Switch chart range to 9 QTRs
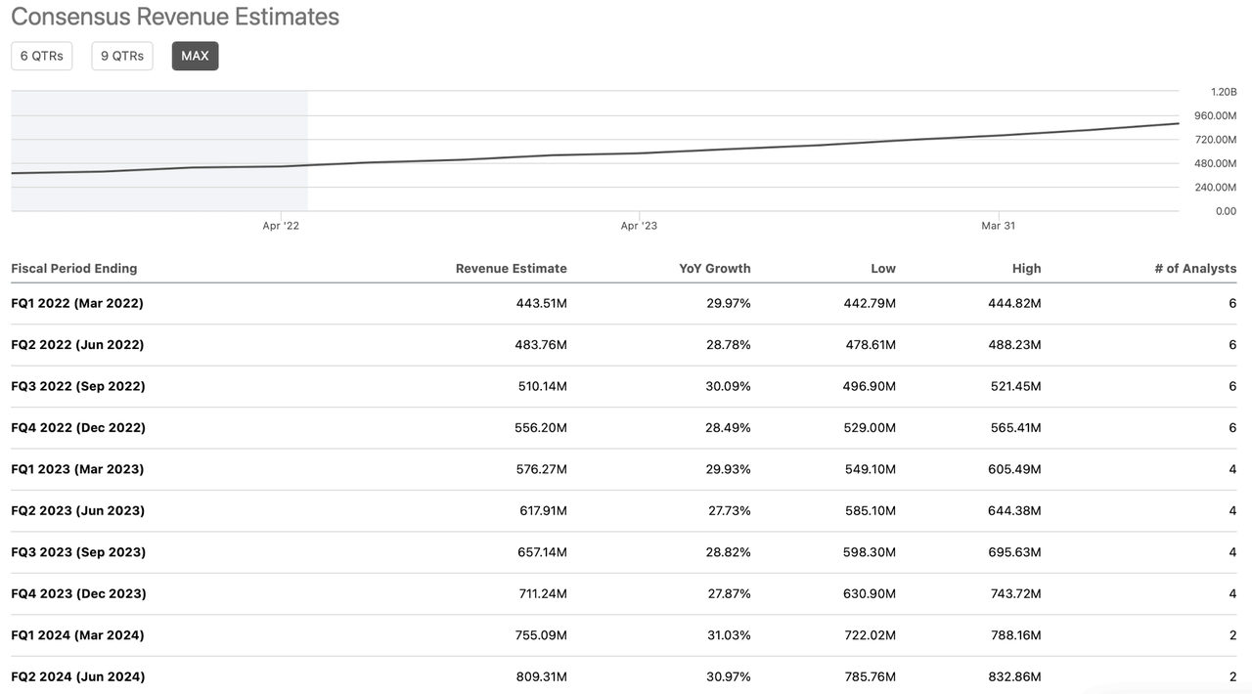The height and width of the screenshot is (694, 1252). pos(122,56)
